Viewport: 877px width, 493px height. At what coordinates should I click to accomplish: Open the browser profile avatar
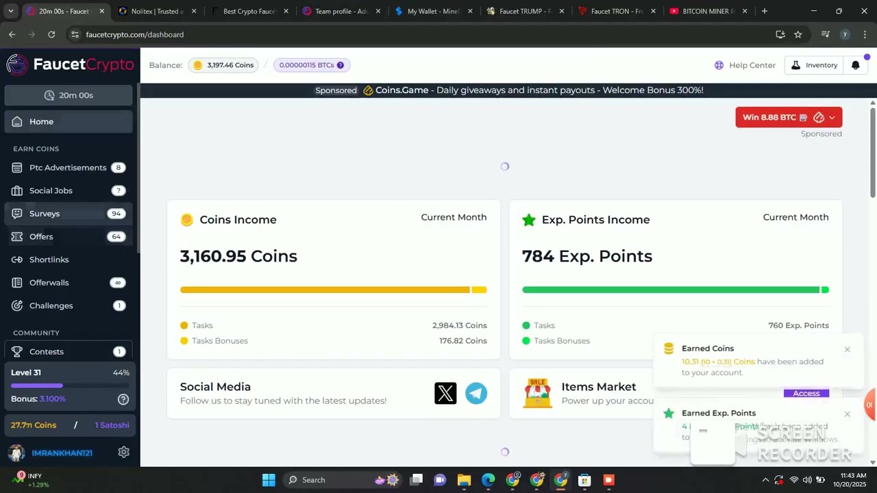point(845,34)
